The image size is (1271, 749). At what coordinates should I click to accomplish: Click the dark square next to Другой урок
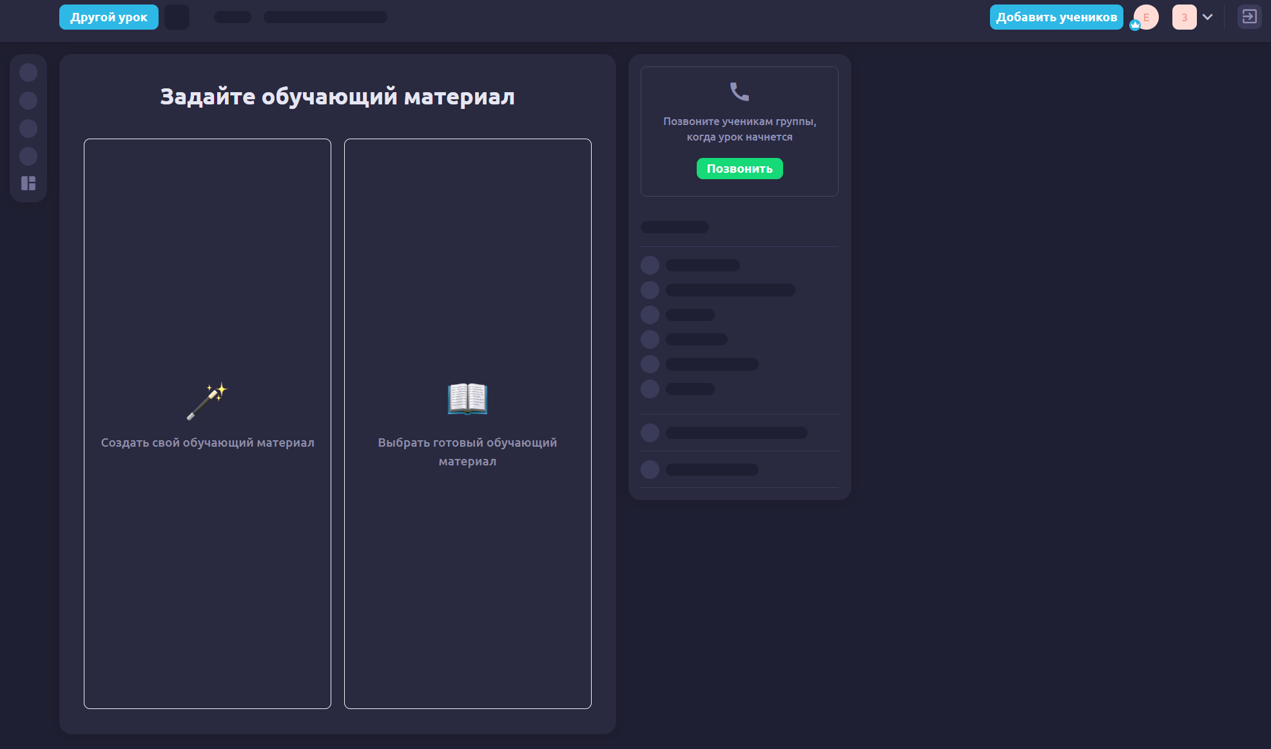click(x=177, y=17)
